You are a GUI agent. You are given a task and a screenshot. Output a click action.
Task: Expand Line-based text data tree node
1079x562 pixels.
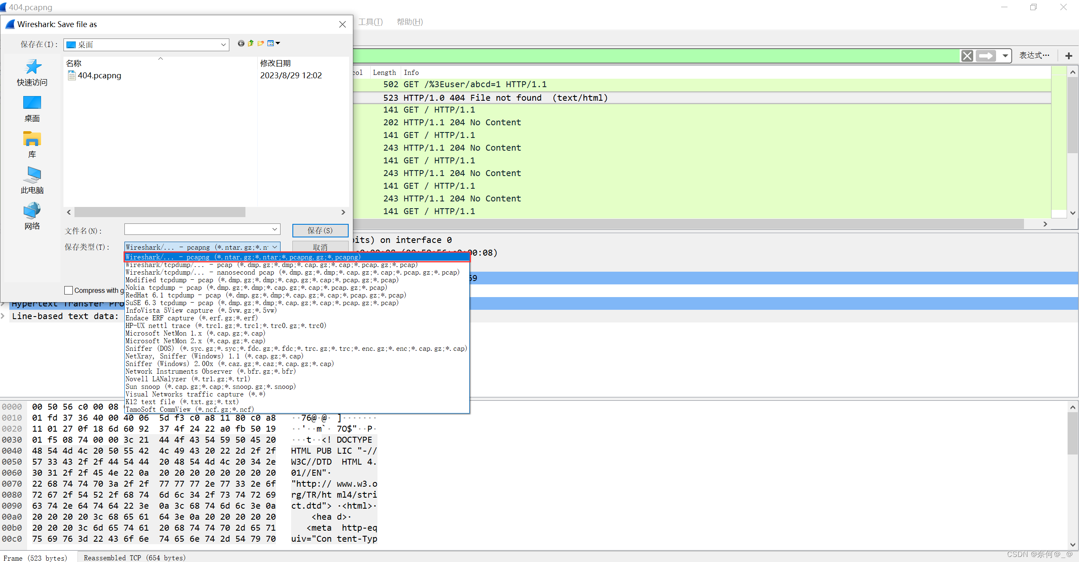pos(3,316)
